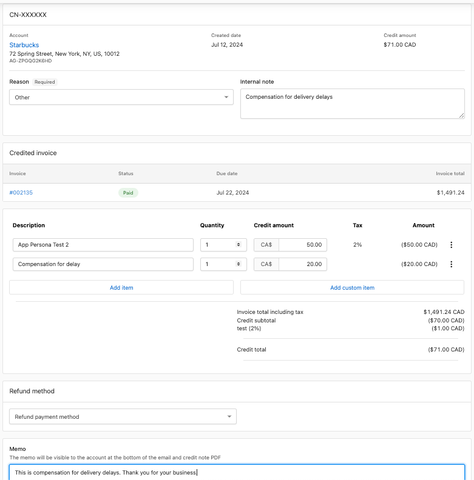Click the ($50.00 CAD) amount value
Image resolution: width=474 pixels, height=480 pixels.
click(419, 245)
